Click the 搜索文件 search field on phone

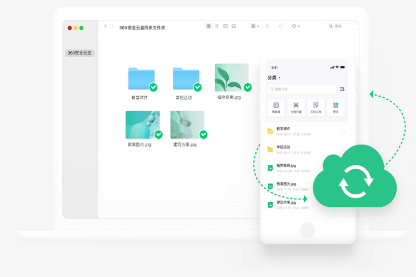point(302,89)
